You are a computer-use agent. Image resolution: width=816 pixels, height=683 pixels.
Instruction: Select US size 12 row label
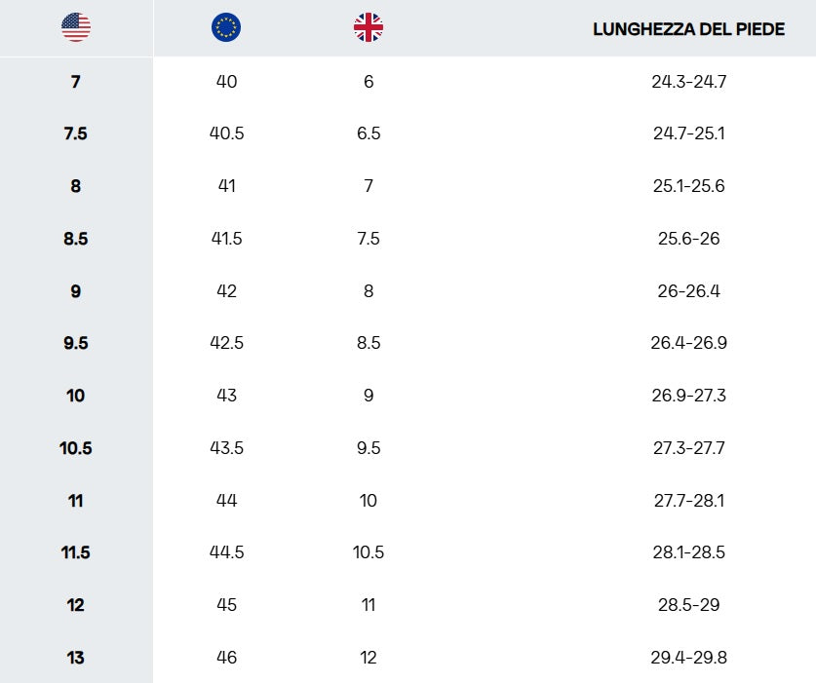(76, 605)
